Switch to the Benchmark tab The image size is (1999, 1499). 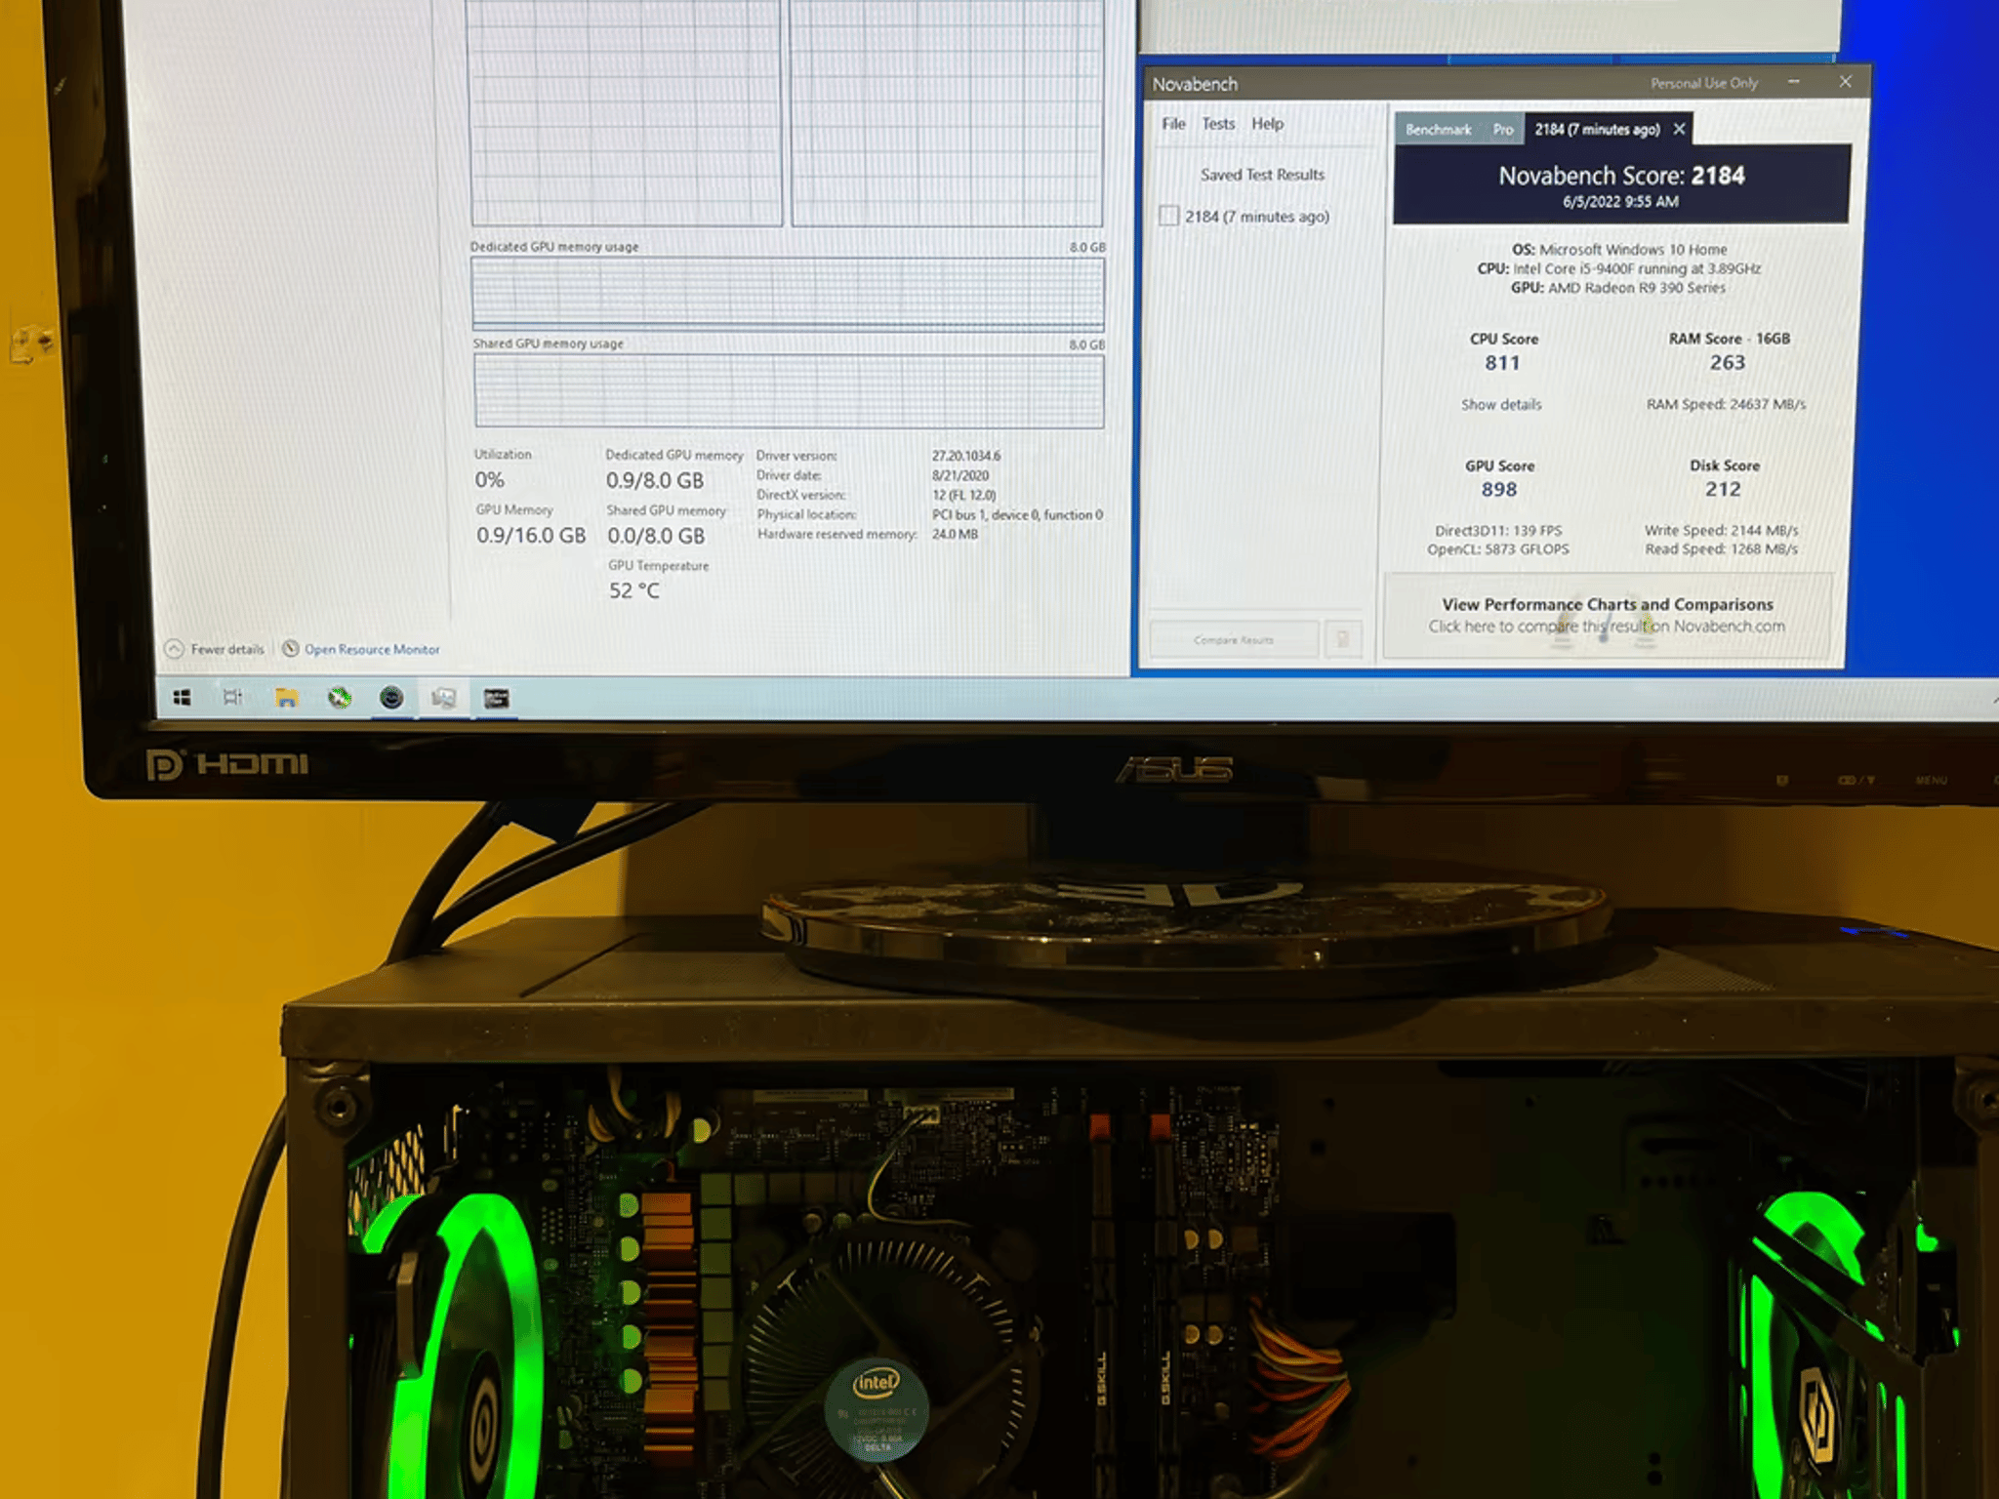pos(1438,129)
